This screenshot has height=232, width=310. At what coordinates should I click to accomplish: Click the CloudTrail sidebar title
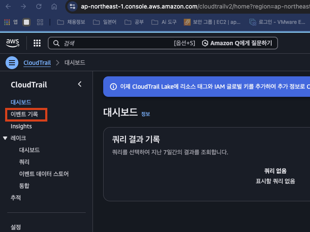pyautogui.click(x=29, y=84)
